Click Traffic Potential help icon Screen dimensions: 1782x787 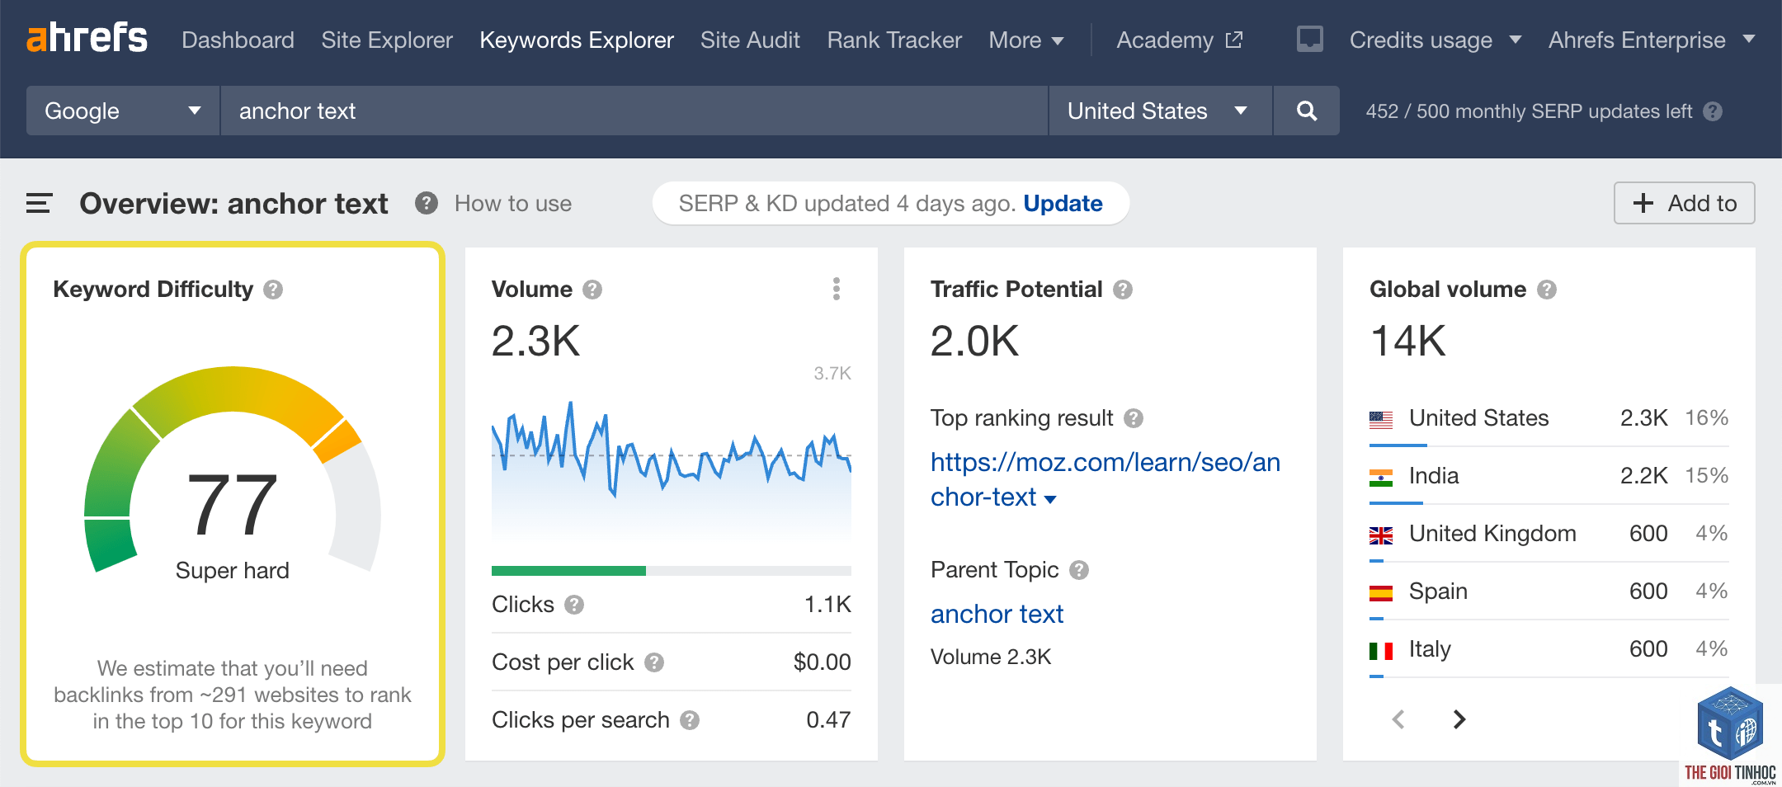tap(1123, 290)
